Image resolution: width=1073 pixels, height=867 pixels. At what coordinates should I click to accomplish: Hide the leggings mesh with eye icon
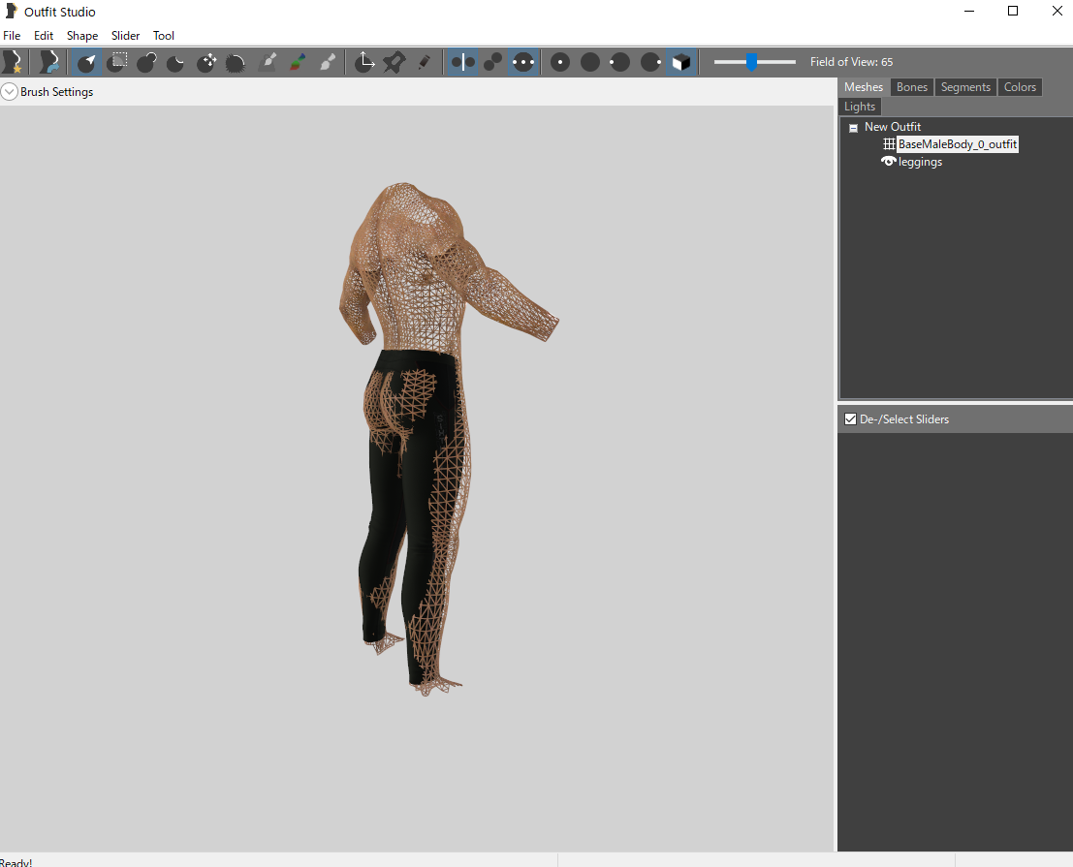pos(888,162)
